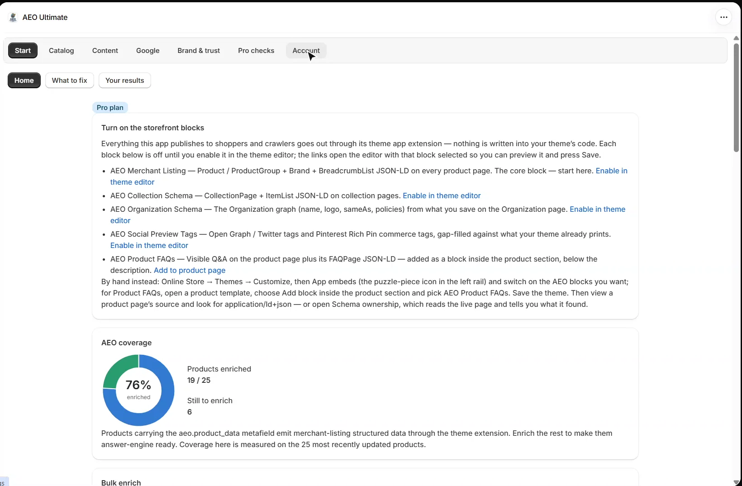
Task: Click the Products enriched 19 / 25 value
Action: (199, 380)
